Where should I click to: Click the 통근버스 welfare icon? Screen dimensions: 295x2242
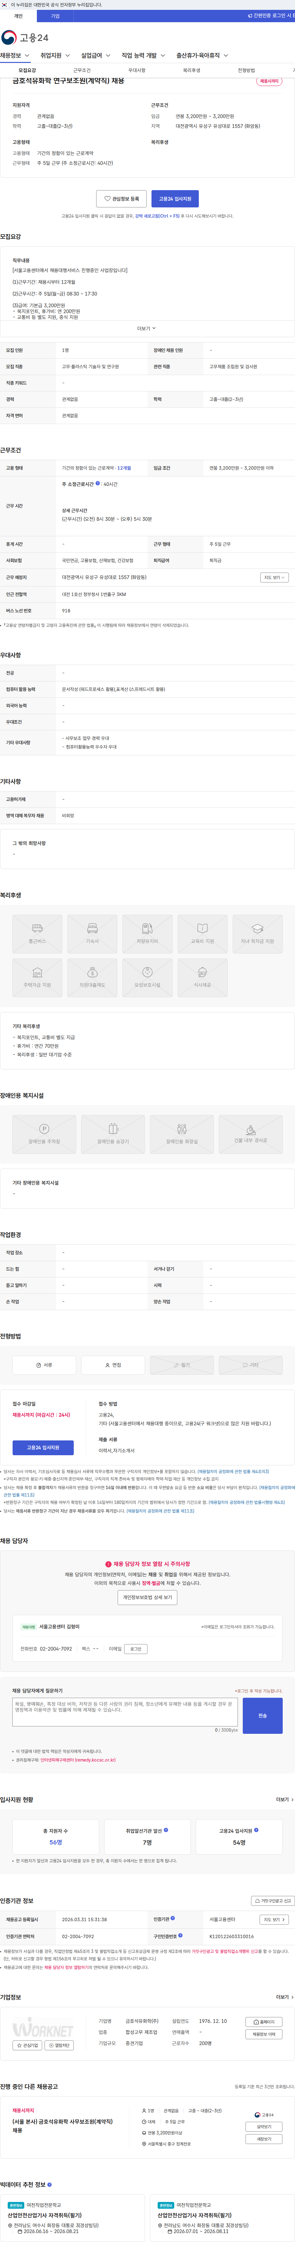[x=37, y=934]
